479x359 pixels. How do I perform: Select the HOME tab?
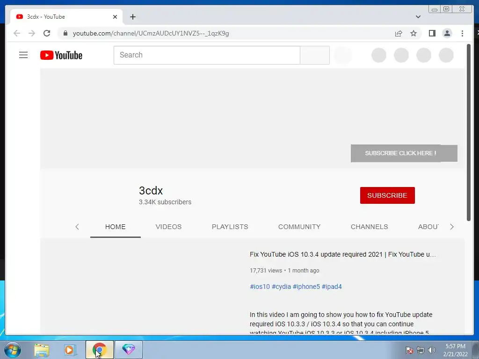click(x=116, y=227)
